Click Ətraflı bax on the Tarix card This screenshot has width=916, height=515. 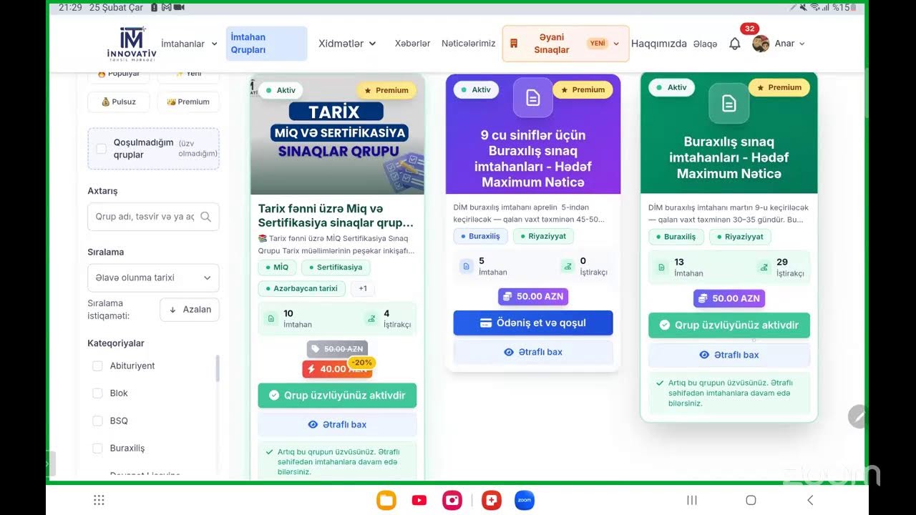click(x=337, y=425)
